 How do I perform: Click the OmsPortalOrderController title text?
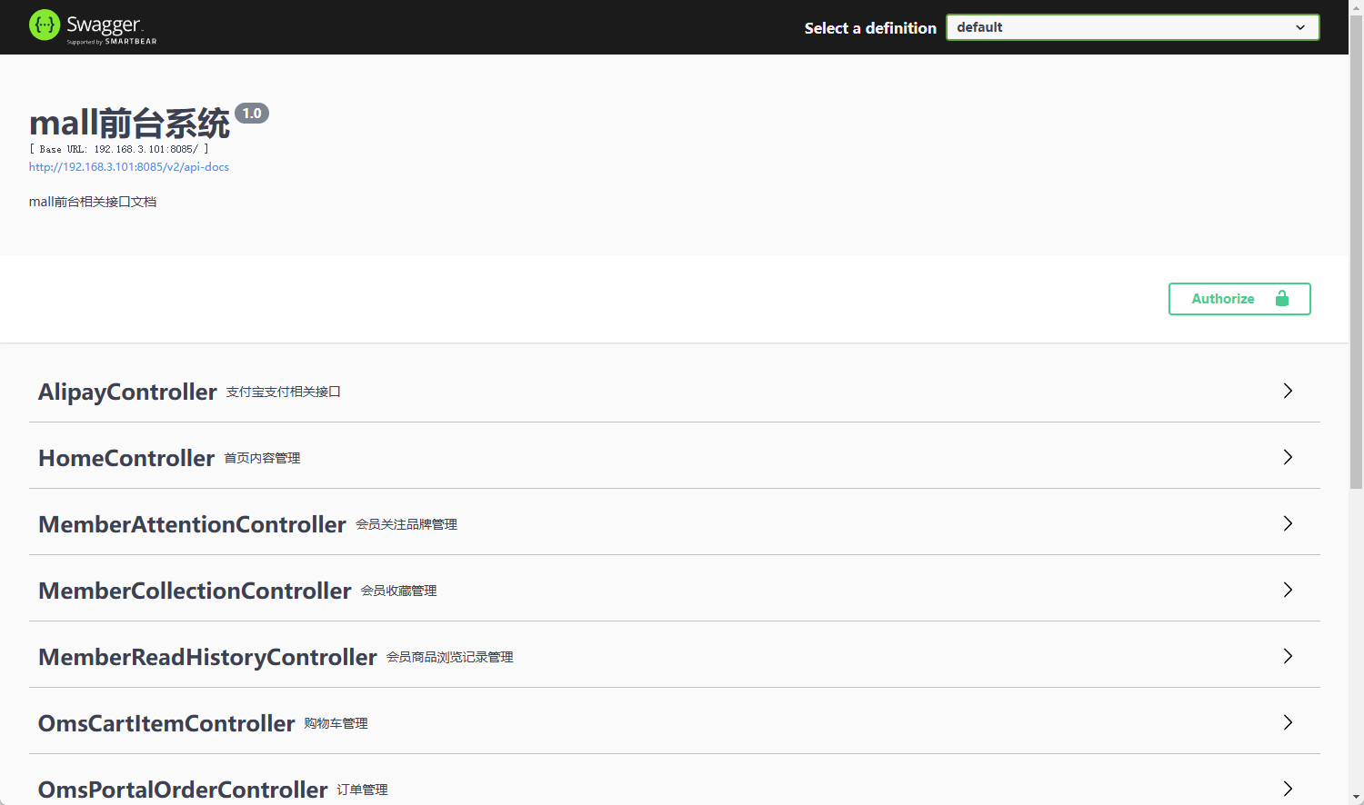click(x=183, y=790)
